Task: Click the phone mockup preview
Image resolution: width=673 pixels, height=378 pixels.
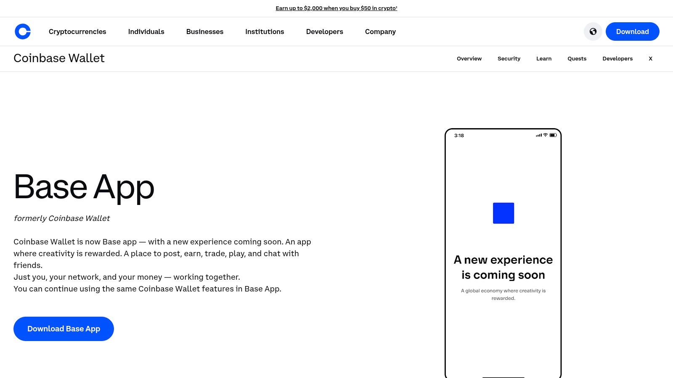Action: [503, 252]
